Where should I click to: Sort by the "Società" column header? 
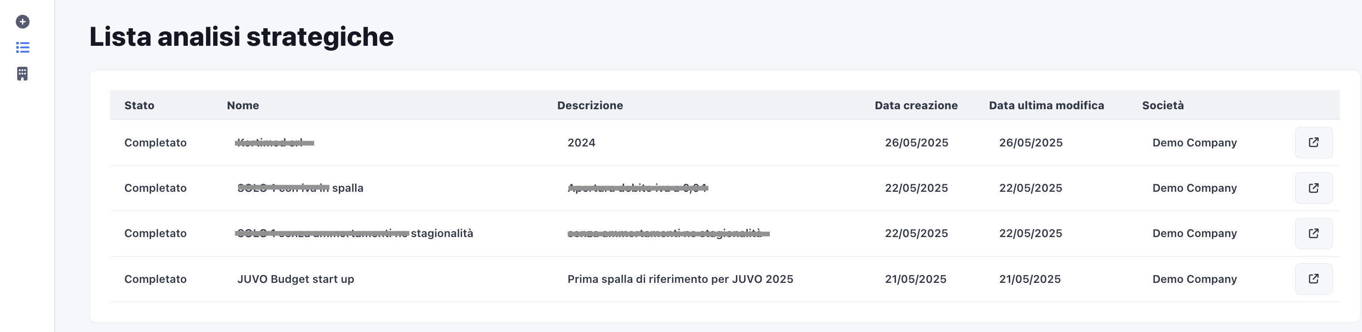pos(1163,105)
